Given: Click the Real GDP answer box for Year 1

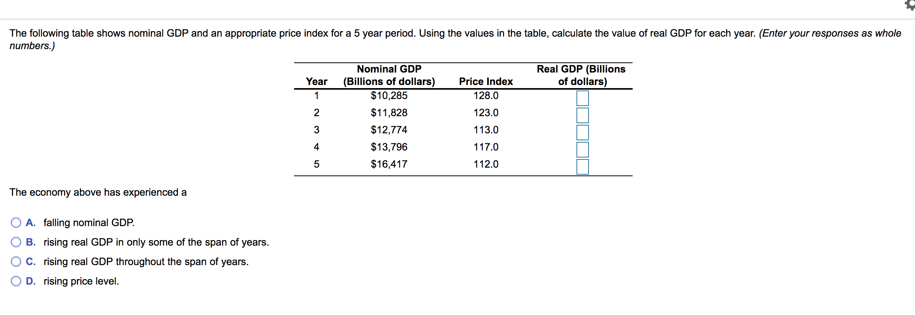Looking at the screenshot, I should coord(582,98).
